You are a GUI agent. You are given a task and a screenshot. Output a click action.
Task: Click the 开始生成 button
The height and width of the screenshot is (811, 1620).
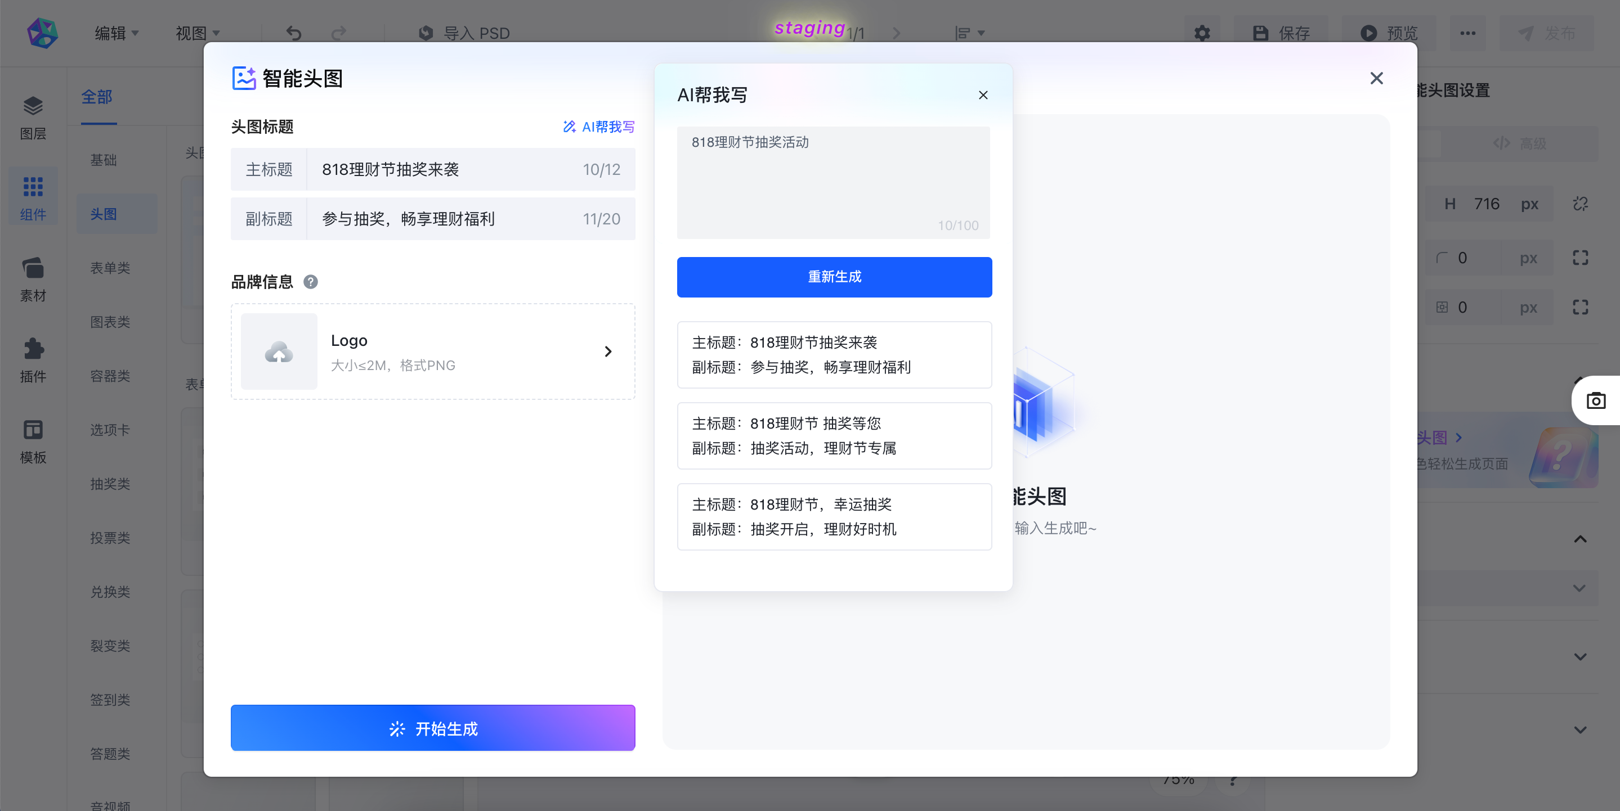[433, 727]
